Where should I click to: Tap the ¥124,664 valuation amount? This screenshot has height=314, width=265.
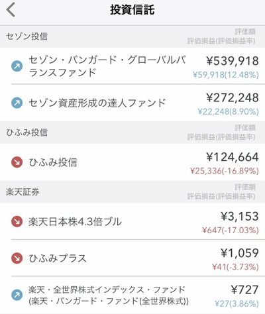pyautogui.click(x=233, y=157)
